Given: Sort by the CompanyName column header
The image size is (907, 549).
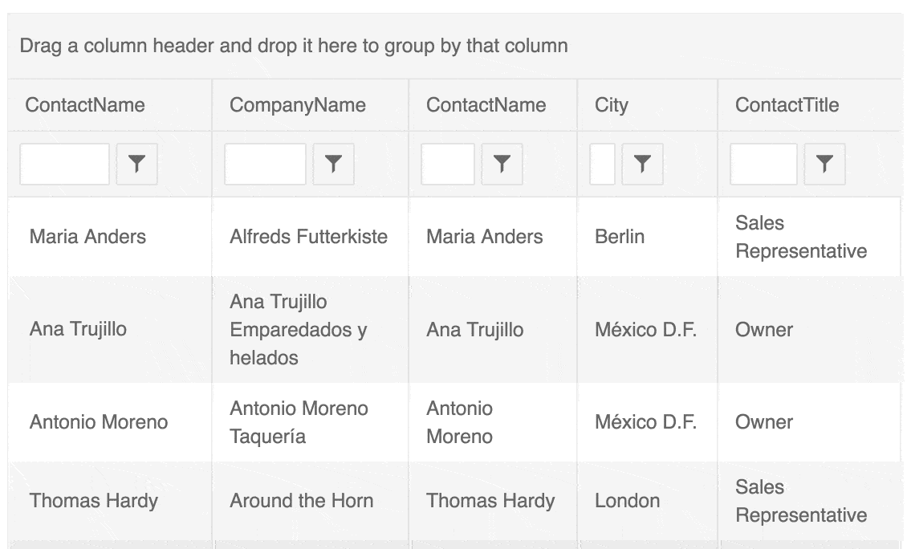Looking at the screenshot, I should coord(298,104).
